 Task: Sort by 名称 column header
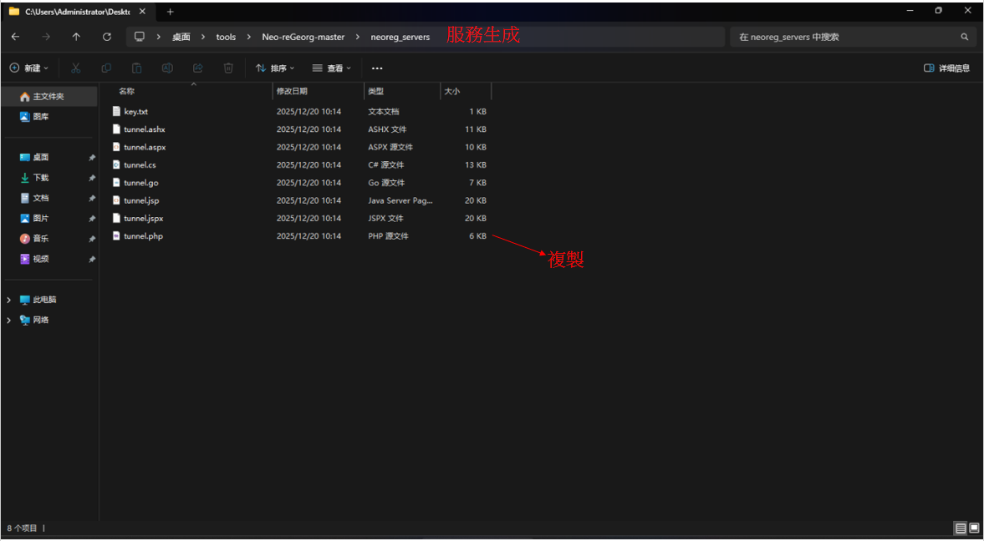pos(127,91)
